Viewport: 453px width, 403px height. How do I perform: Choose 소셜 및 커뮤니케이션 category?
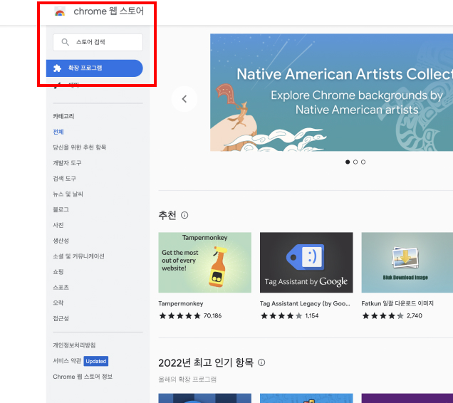pos(78,256)
